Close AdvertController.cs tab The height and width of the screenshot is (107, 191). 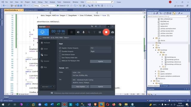click(22, 10)
